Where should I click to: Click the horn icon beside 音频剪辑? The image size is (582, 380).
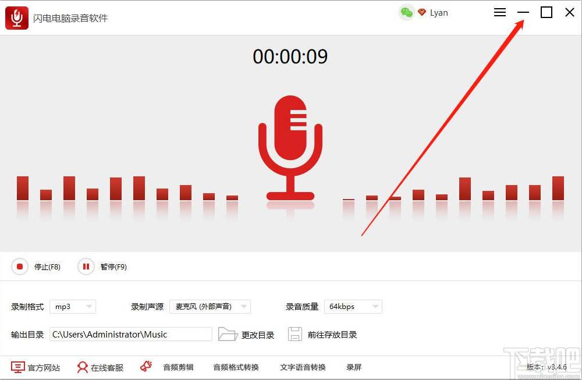click(145, 367)
